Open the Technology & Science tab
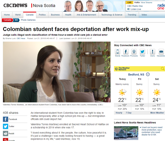Image resolution: width=165 pixels, height=141 pixels. coord(112,15)
